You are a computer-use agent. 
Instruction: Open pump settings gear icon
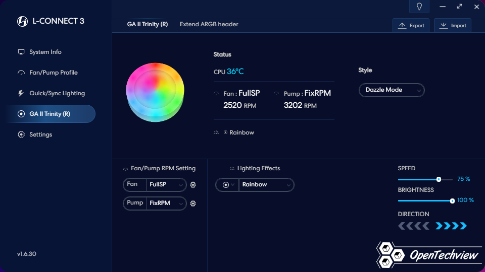point(193,203)
